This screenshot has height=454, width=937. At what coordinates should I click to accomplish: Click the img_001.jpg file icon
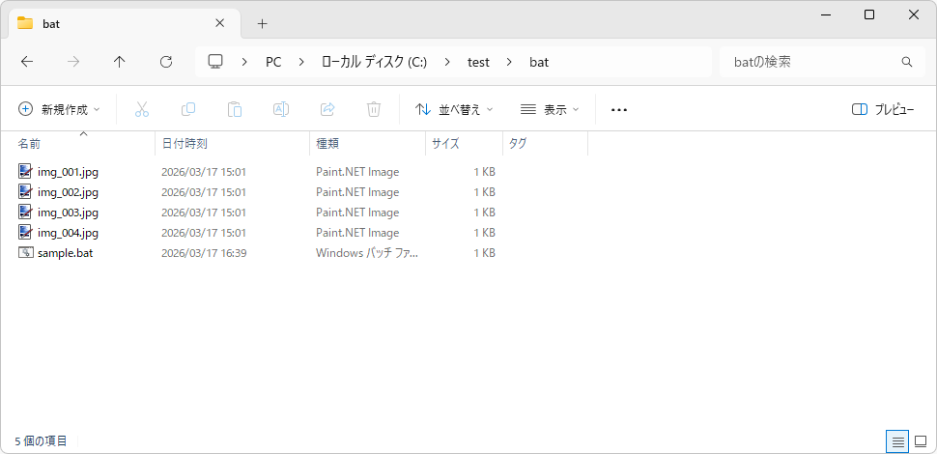click(25, 172)
